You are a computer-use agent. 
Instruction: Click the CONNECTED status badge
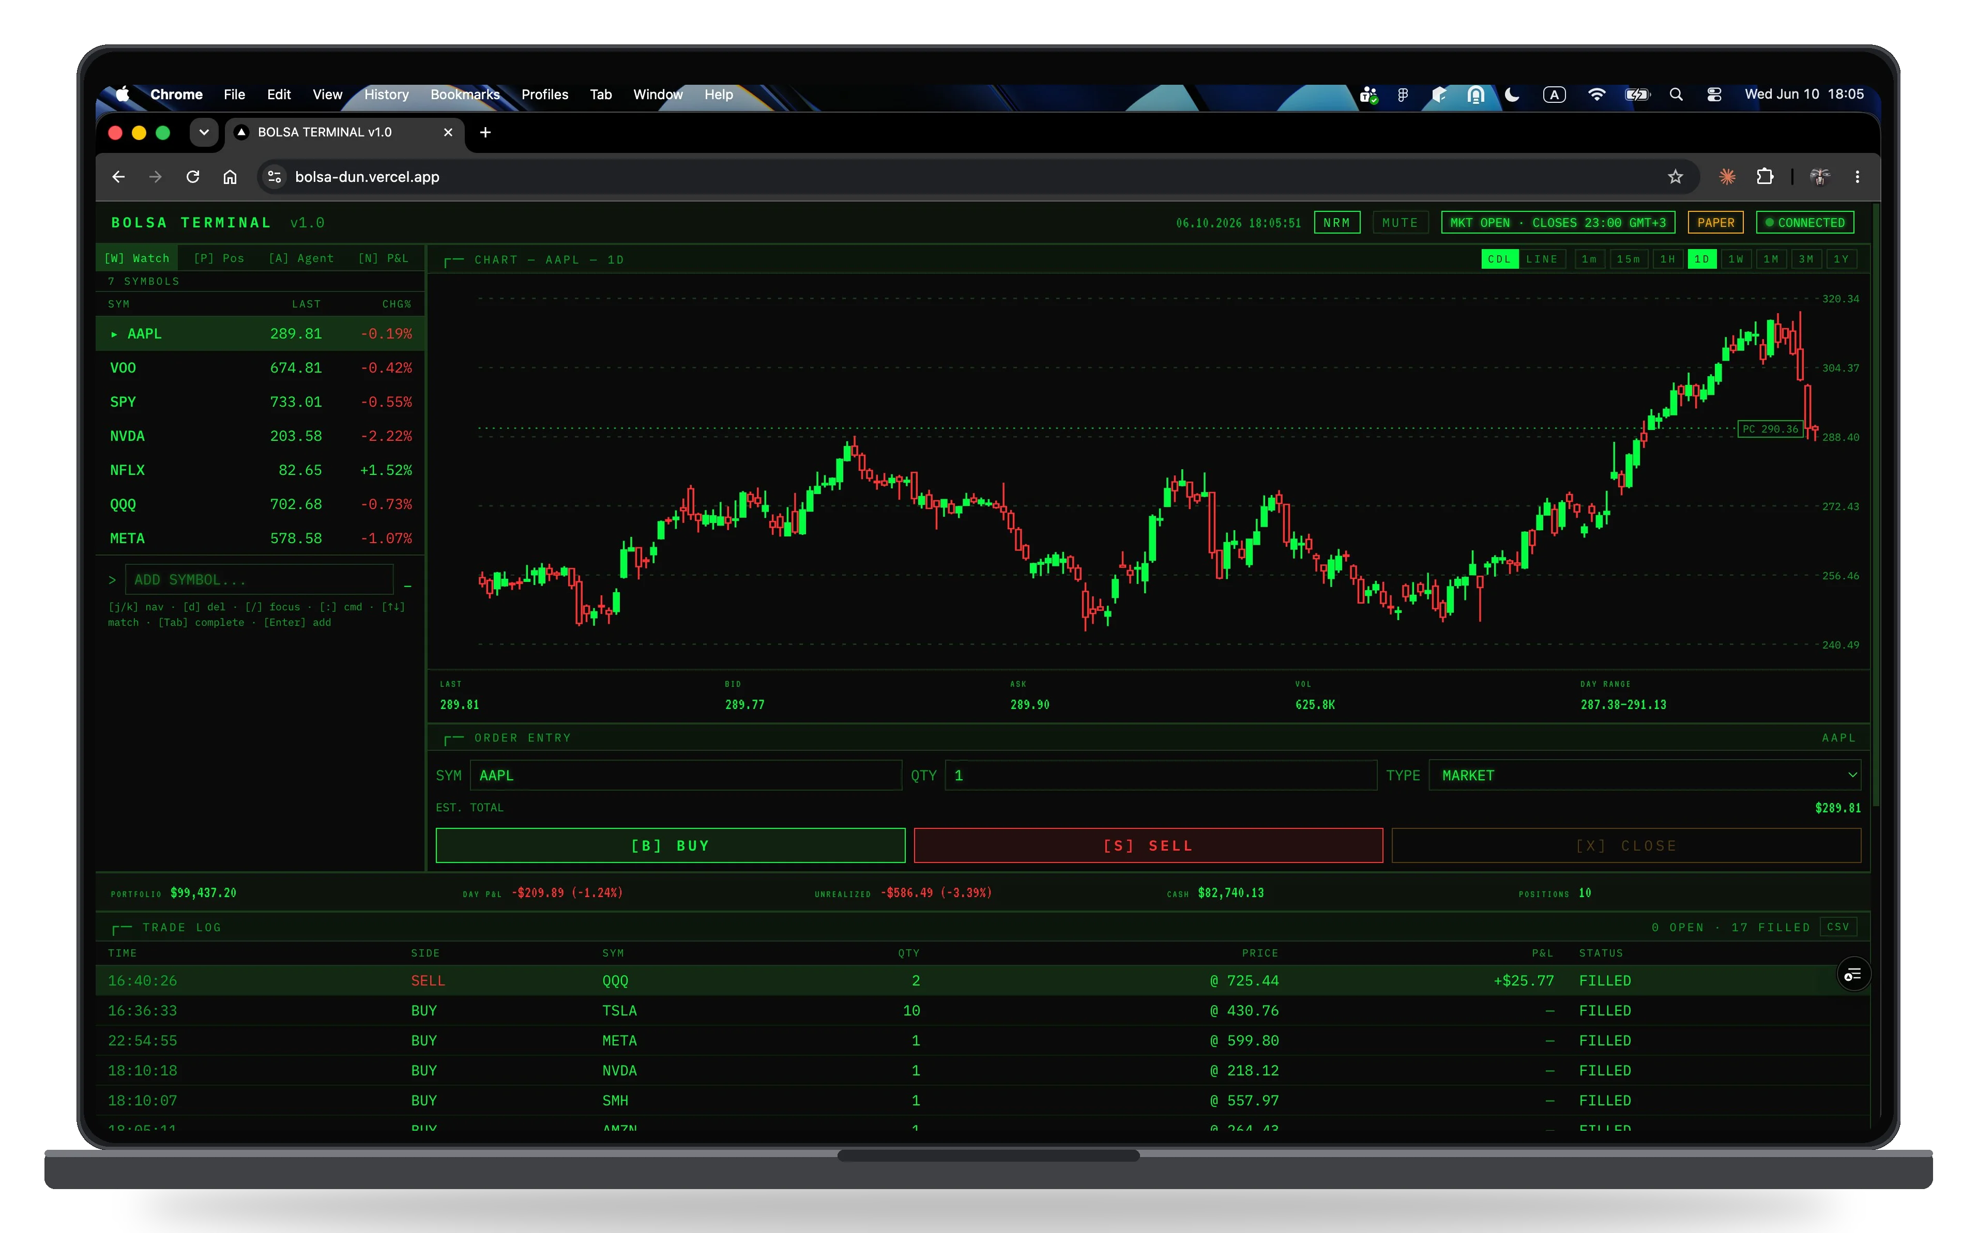coord(1805,223)
